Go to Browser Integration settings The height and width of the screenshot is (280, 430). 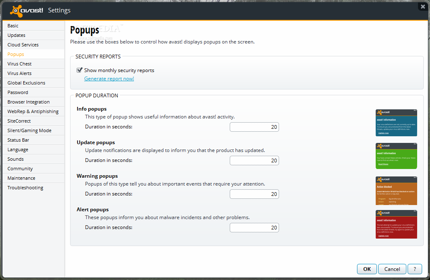pos(34,102)
